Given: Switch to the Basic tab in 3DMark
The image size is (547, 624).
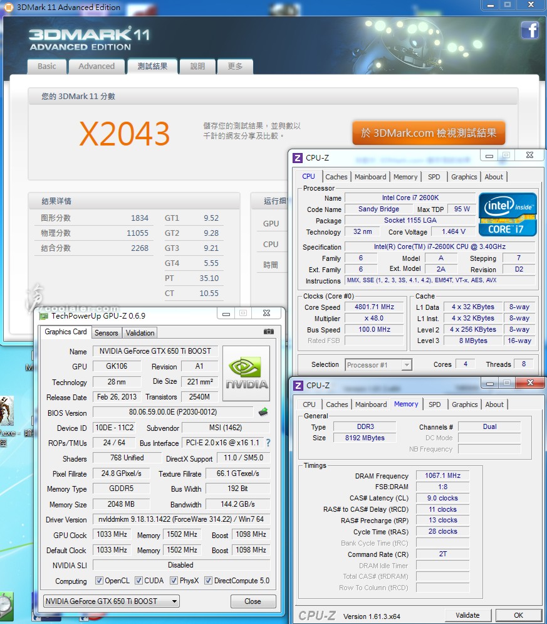Looking at the screenshot, I should tap(47, 66).
